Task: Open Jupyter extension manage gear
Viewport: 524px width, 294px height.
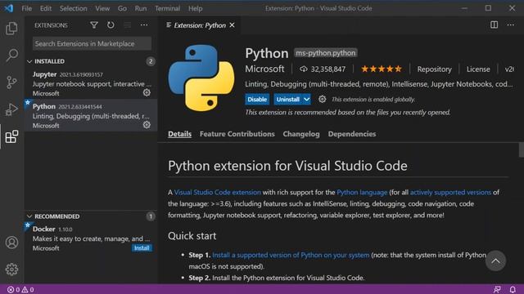Action: coord(147,92)
